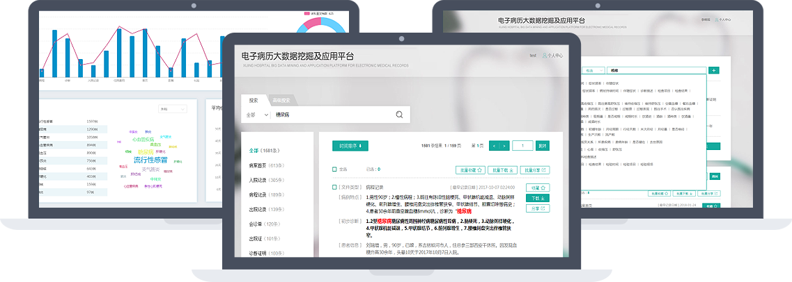Check the first record's checkbox

(334, 188)
